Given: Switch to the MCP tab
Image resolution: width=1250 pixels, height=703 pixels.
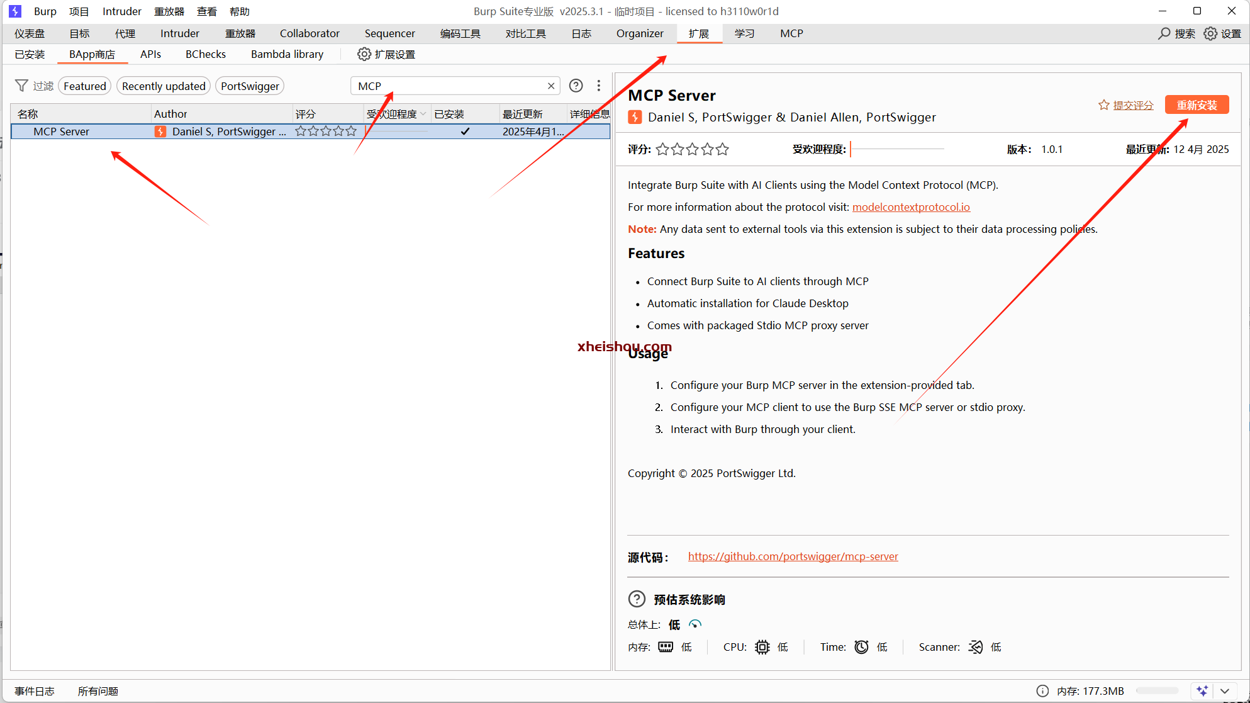Looking at the screenshot, I should (791, 33).
